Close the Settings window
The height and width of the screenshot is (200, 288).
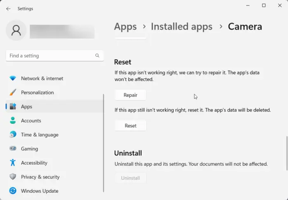point(280,5)
